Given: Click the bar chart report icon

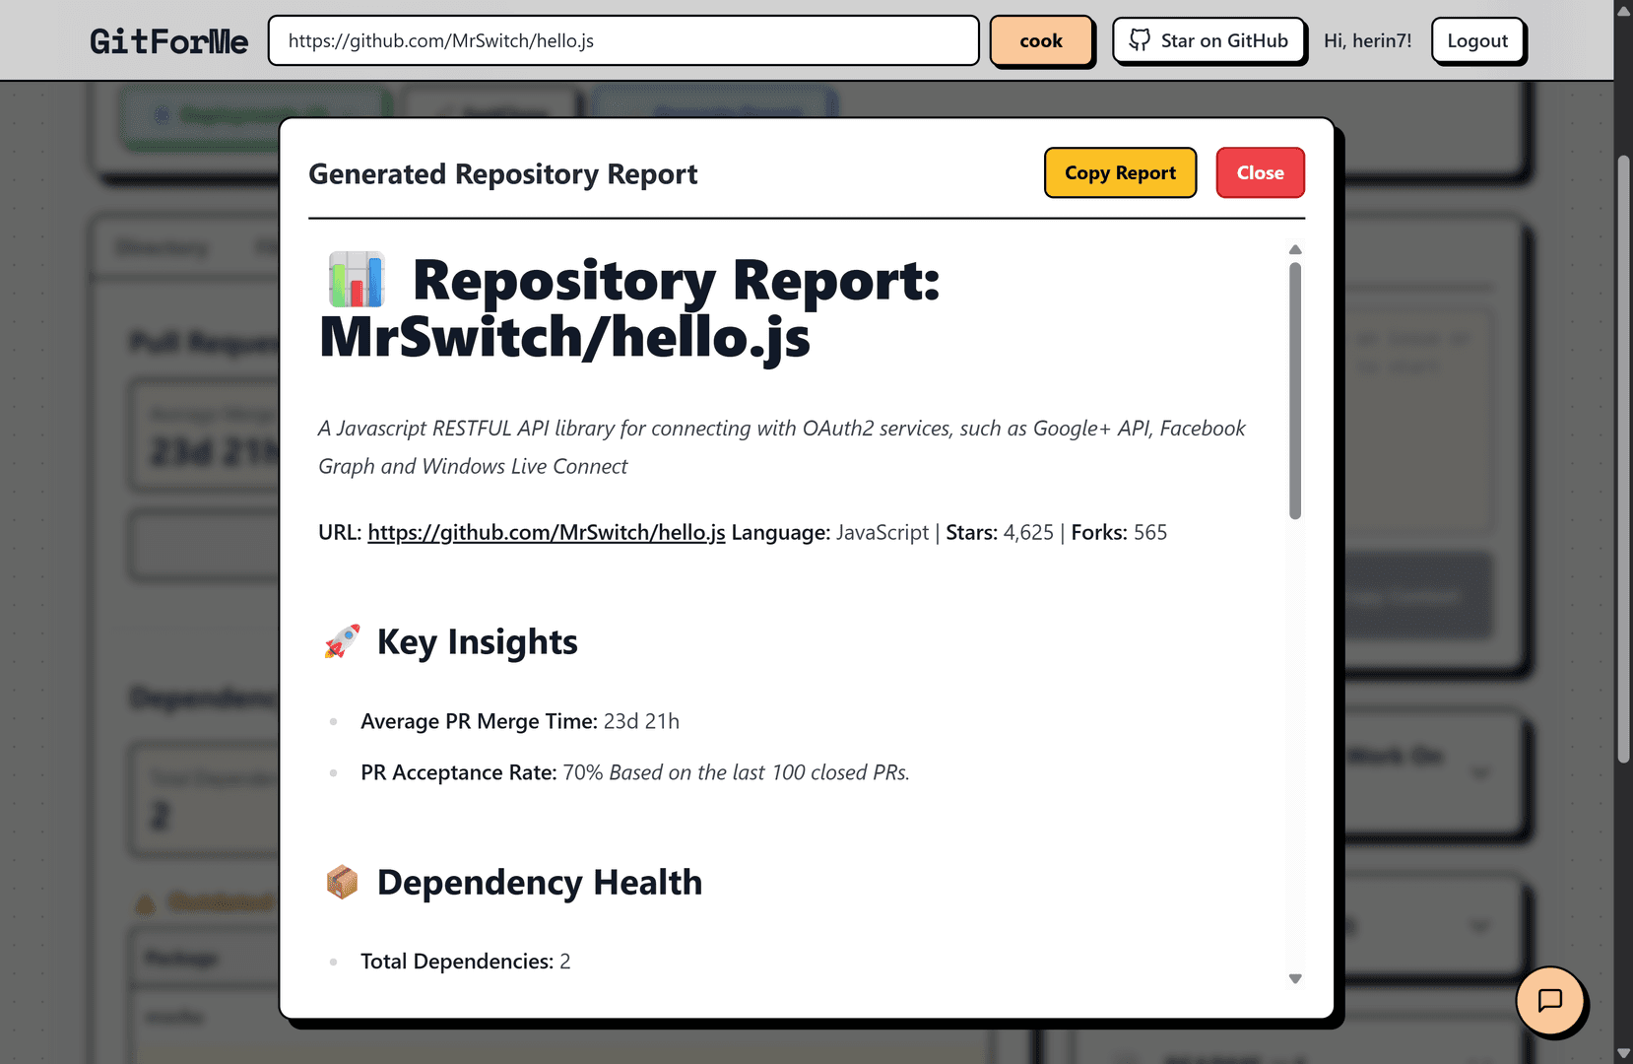Looking at the screenshot, I should (x=356, y=280).
